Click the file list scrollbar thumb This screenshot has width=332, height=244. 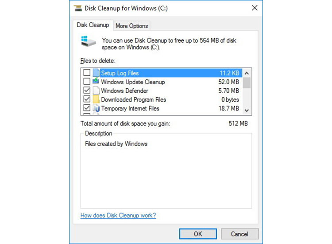click(247, 83)
